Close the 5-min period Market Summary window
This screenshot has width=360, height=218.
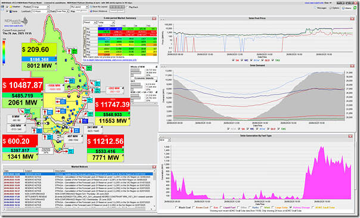(x=154, y=18)
